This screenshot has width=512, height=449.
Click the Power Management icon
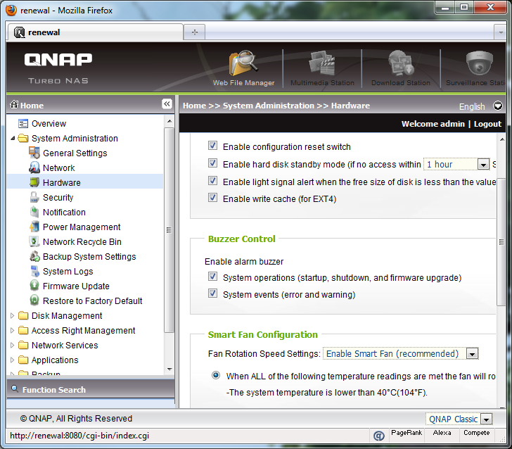pos(34,227)
